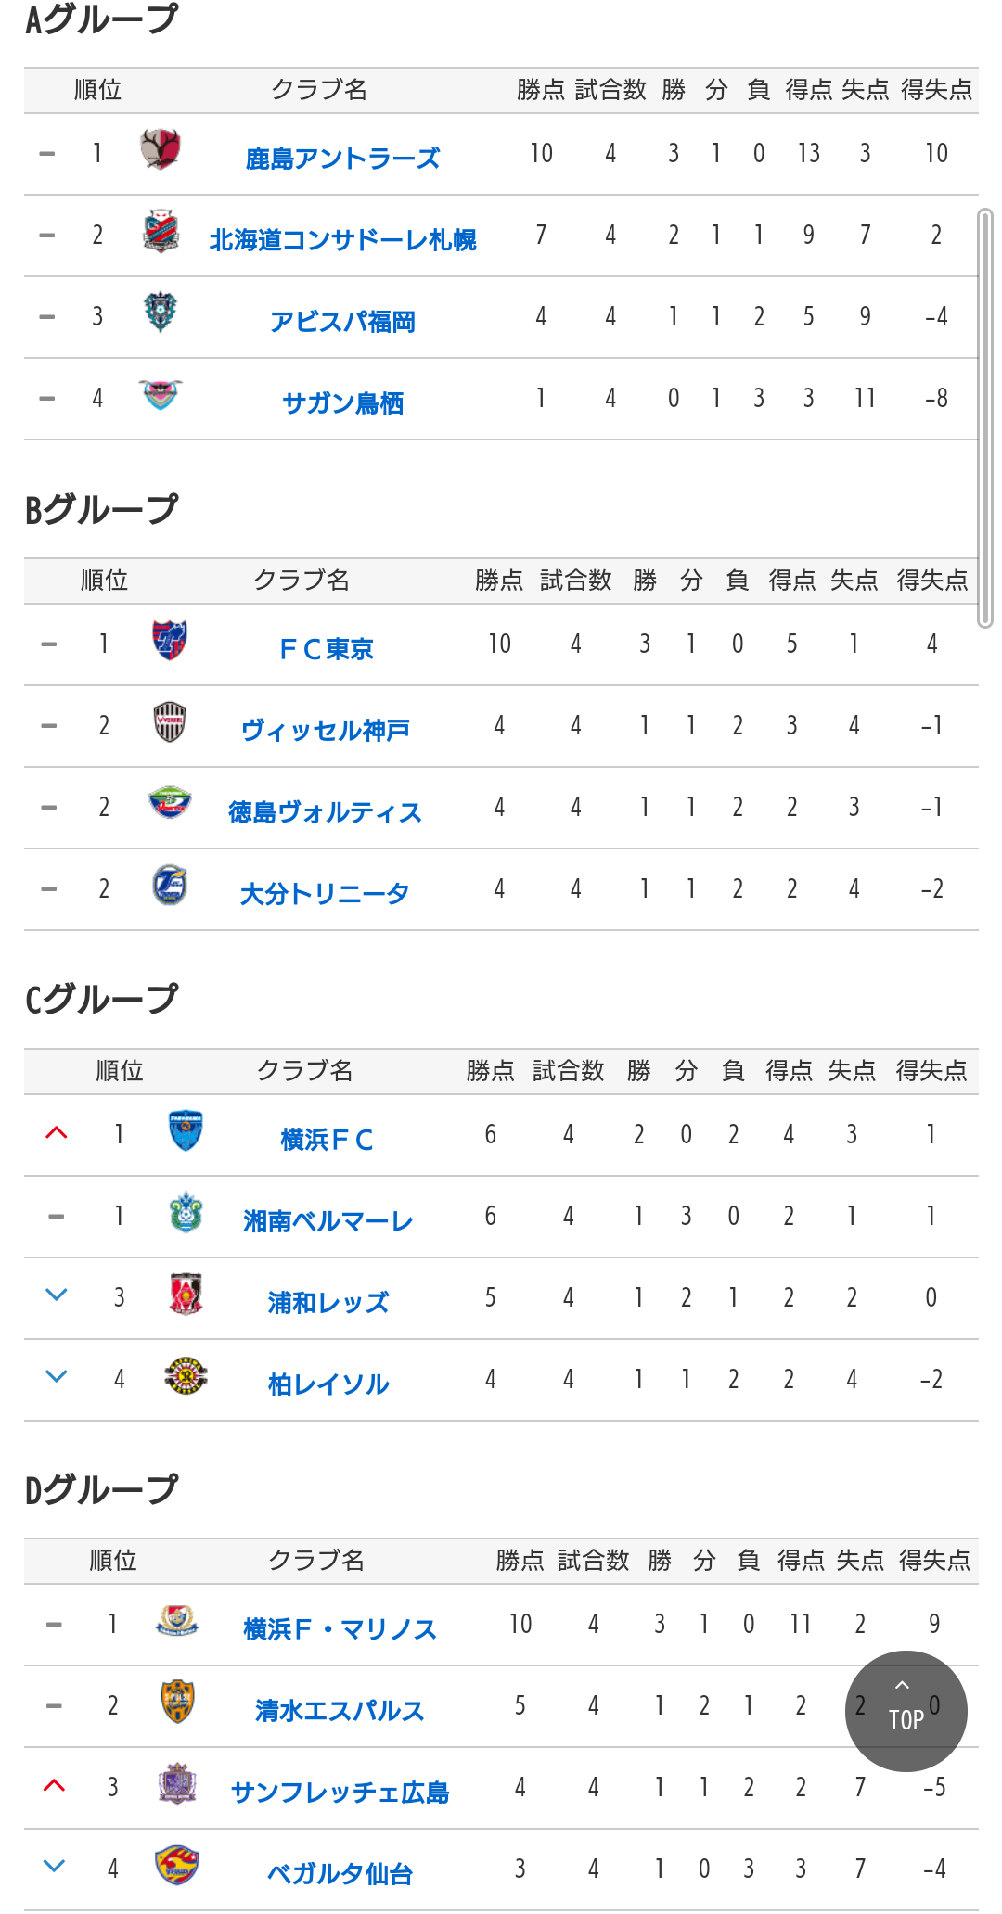1002x1914 pixels.
Task: Click the Kashima Antlers club crest
Action: click(x=161, y=149)
